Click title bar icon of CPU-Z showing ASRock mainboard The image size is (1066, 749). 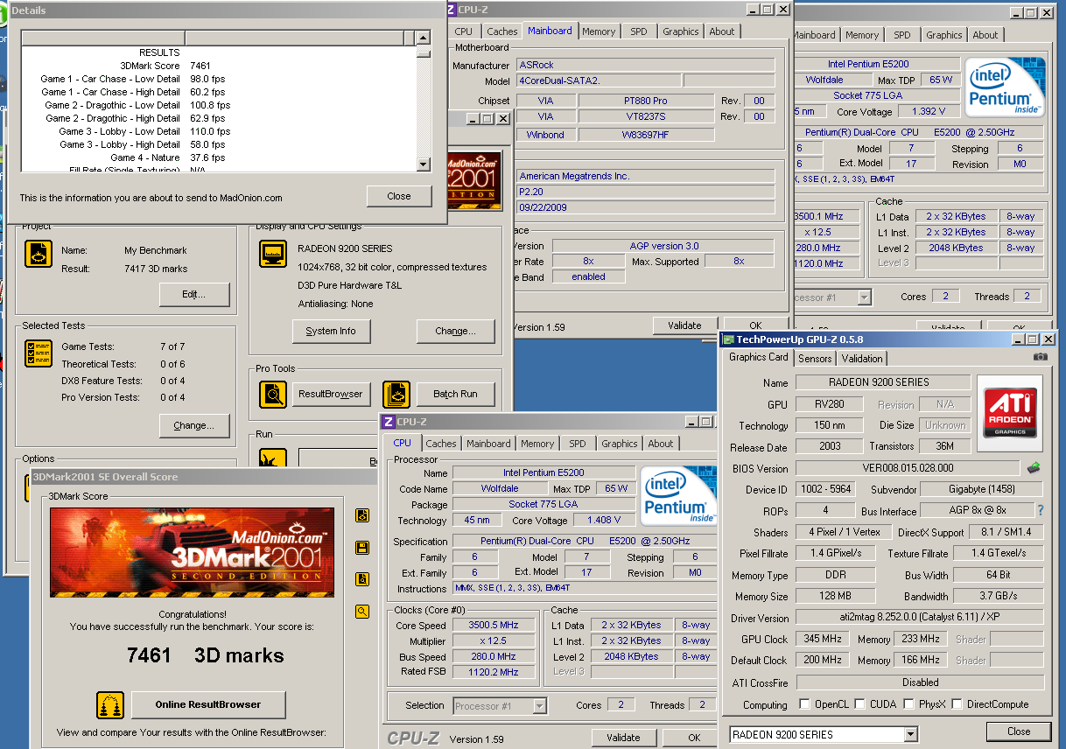[x=450, y=10]
